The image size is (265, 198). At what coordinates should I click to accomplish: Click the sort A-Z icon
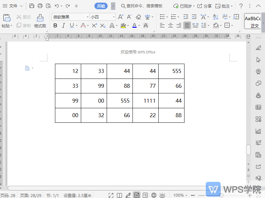pos(216,17)
